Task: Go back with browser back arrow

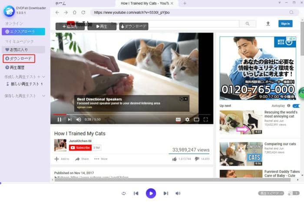Action: (57, 13)
